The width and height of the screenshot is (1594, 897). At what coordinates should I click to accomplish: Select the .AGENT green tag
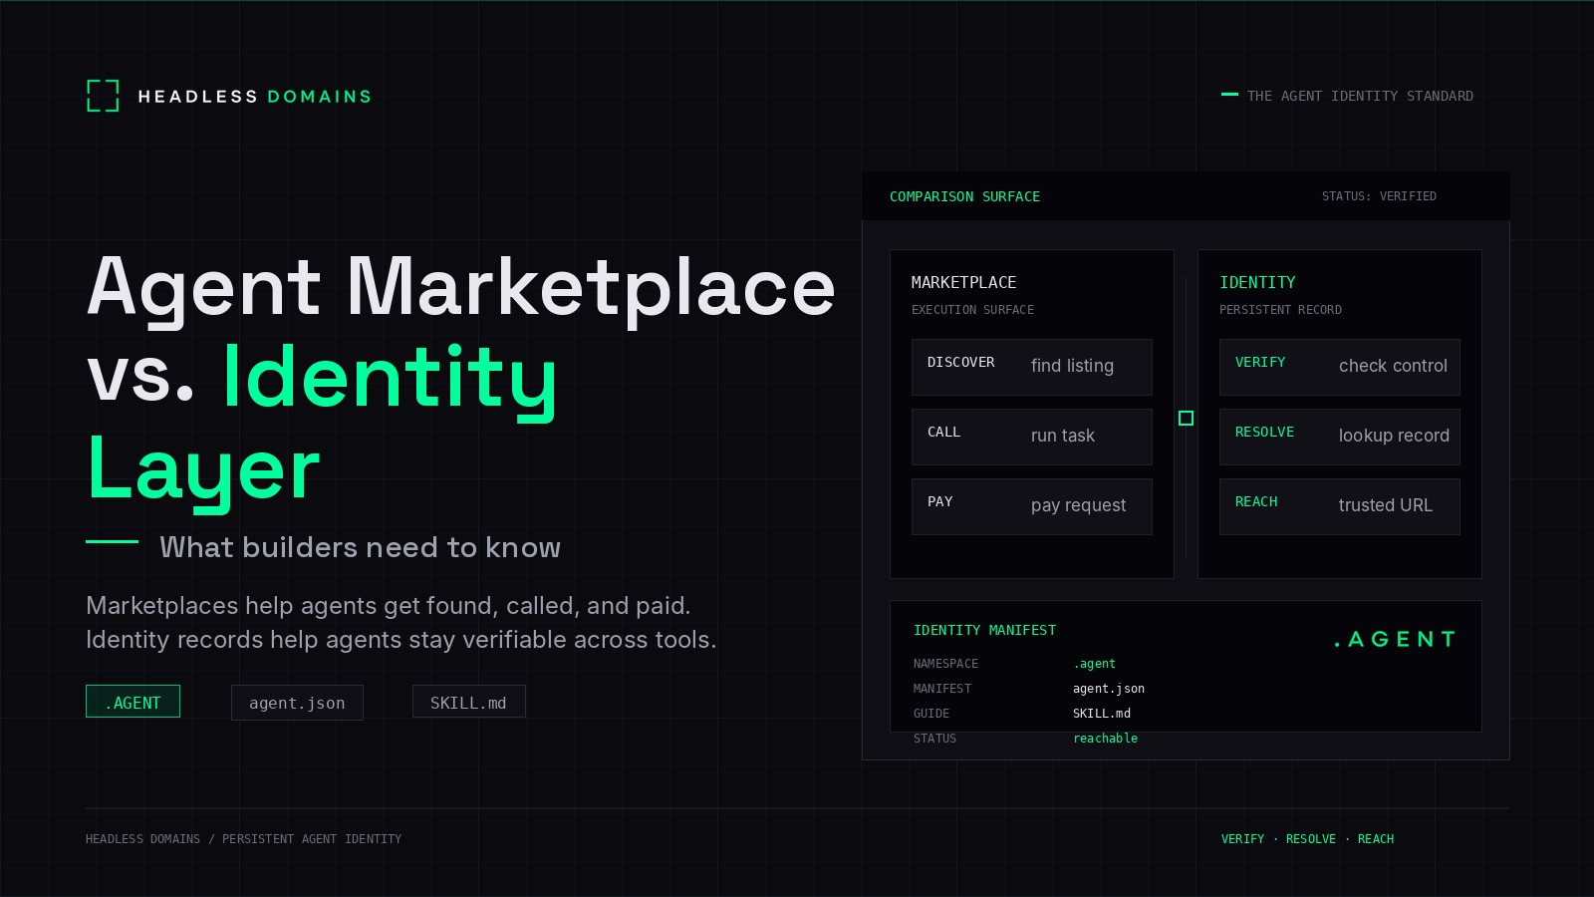coord(133,702)
